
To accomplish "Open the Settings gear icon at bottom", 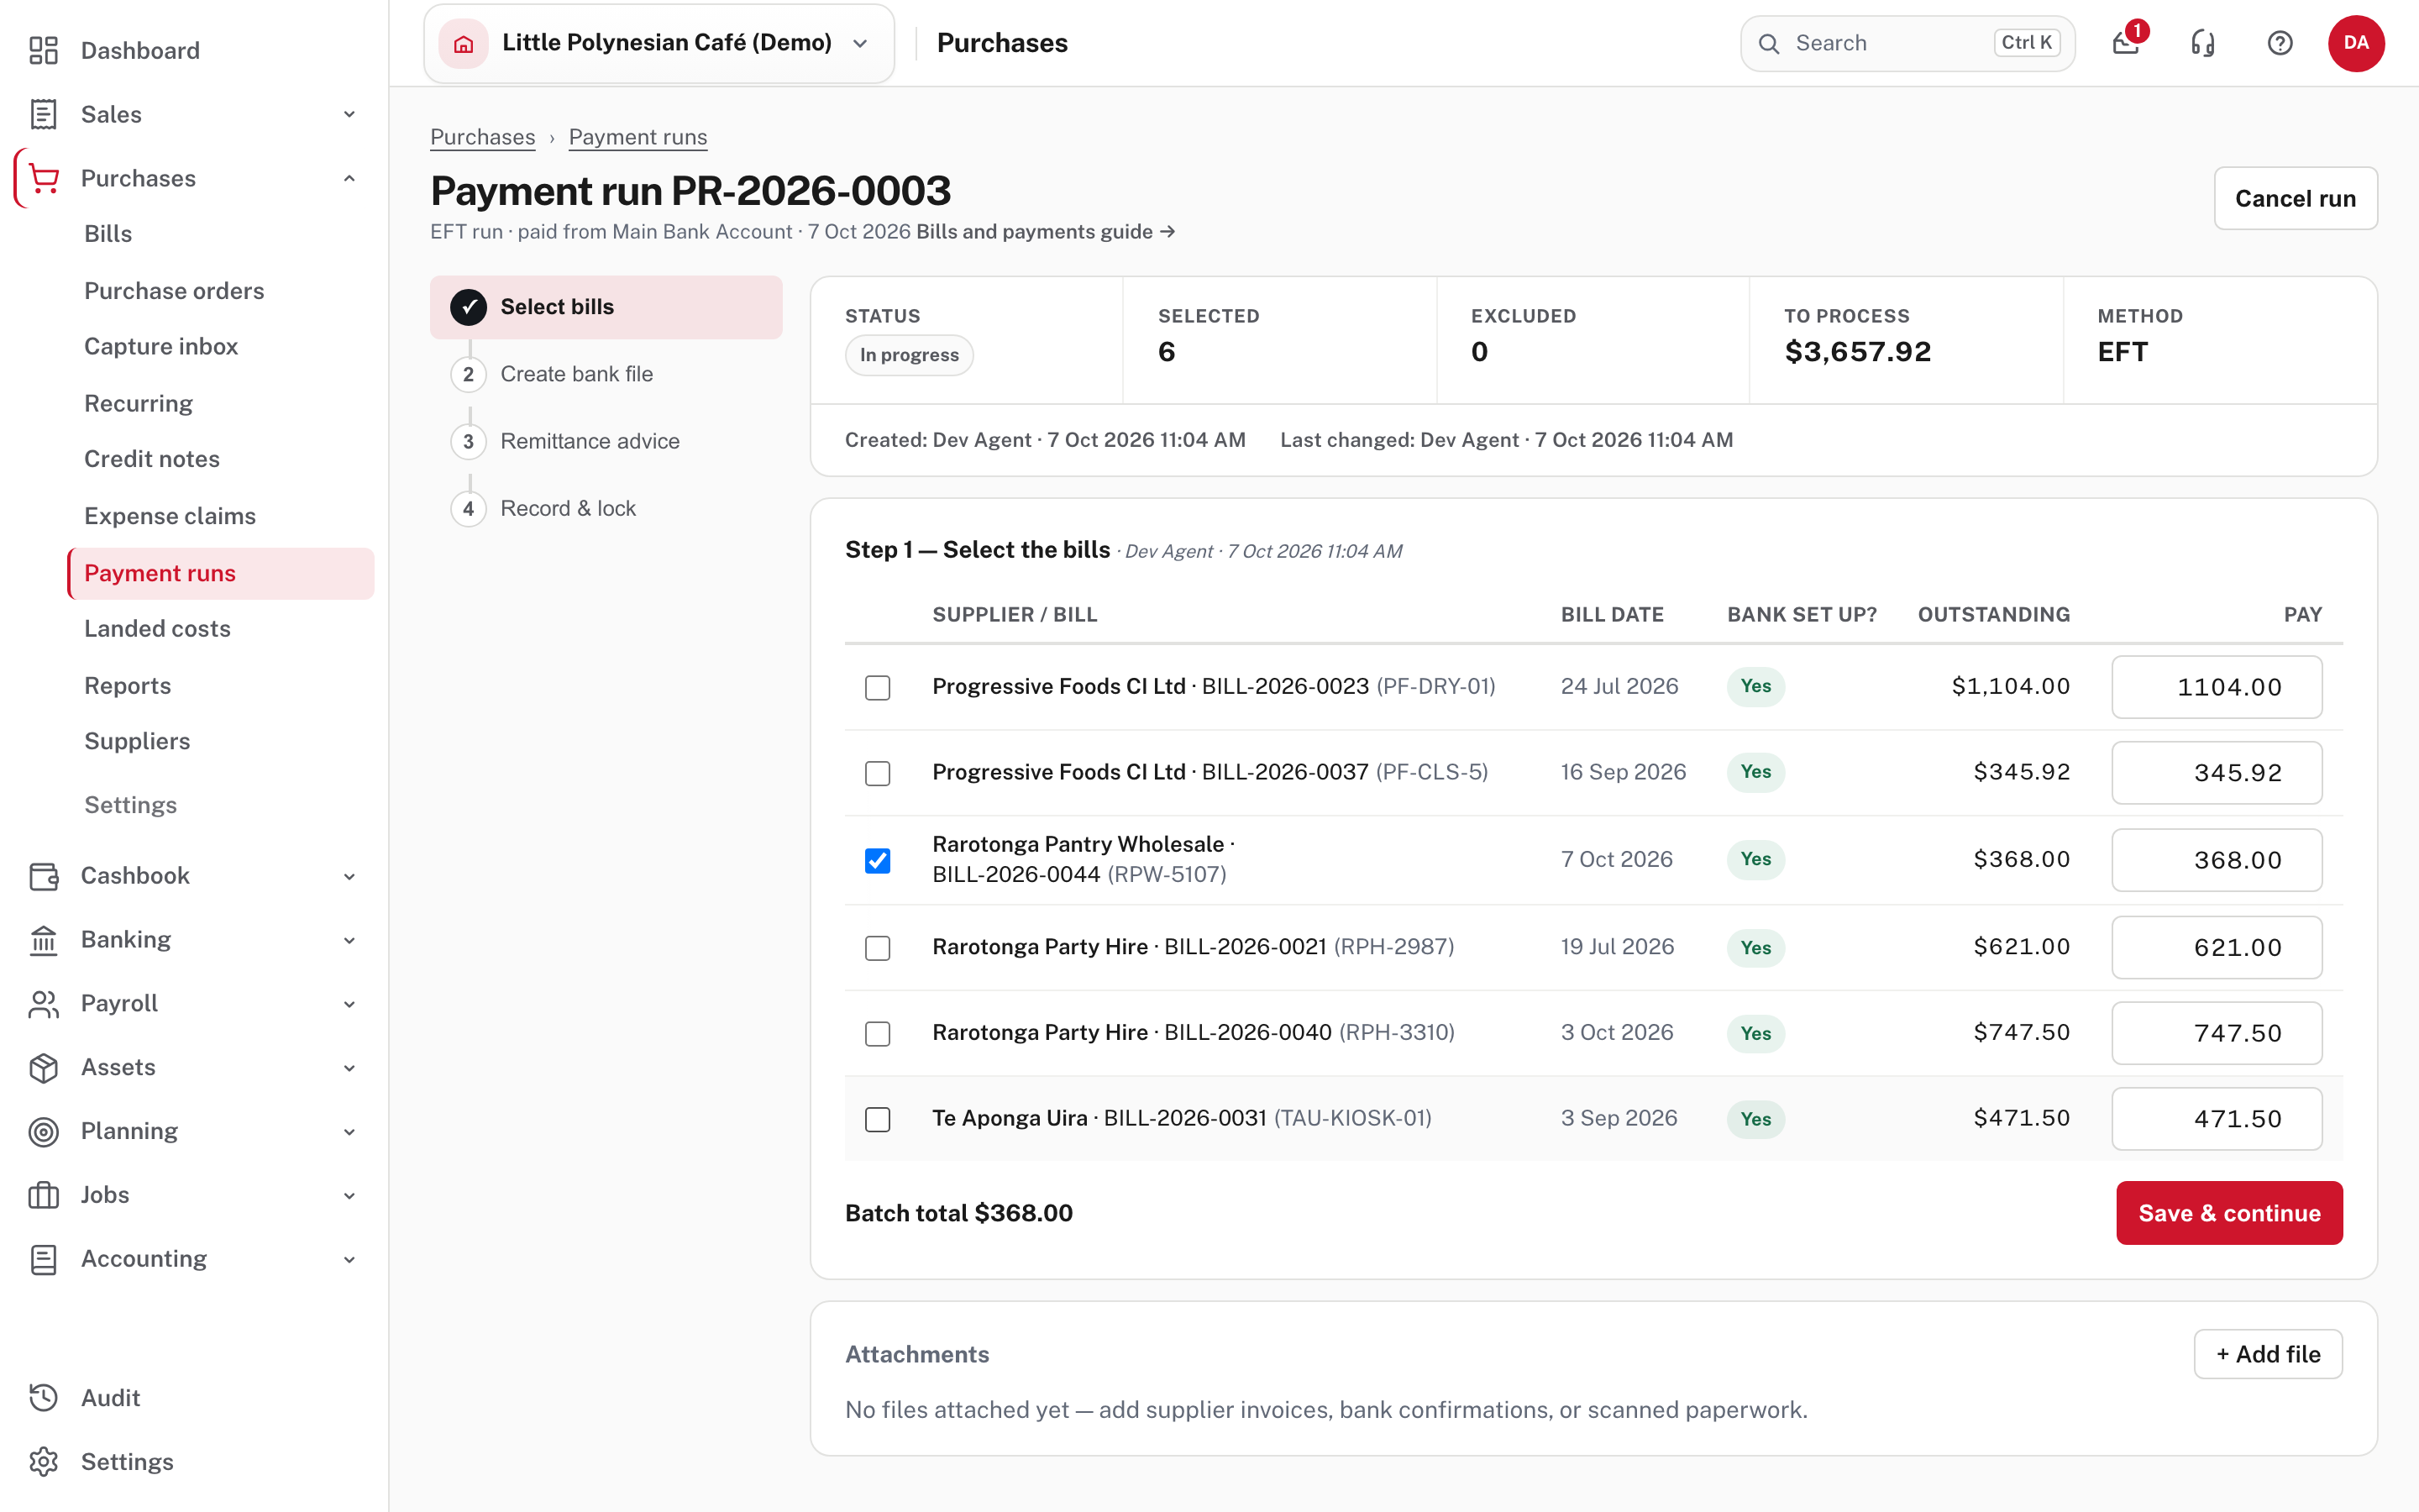I will click(43, 1462).
